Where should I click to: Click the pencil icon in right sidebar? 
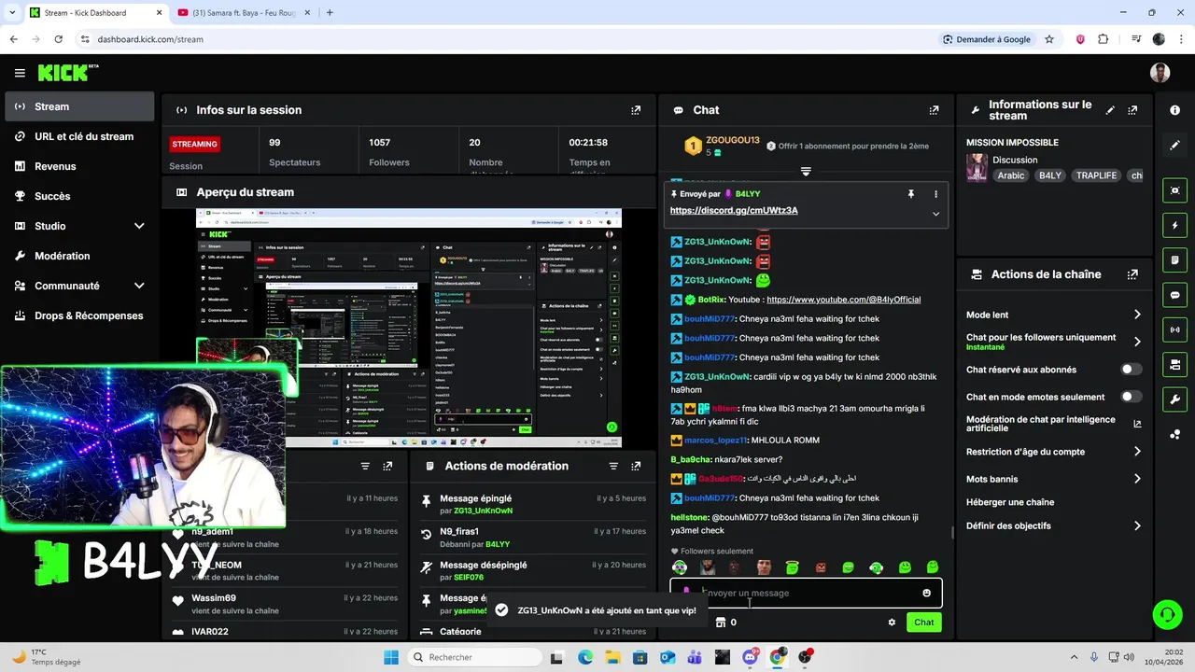(x=1174, y=145)
